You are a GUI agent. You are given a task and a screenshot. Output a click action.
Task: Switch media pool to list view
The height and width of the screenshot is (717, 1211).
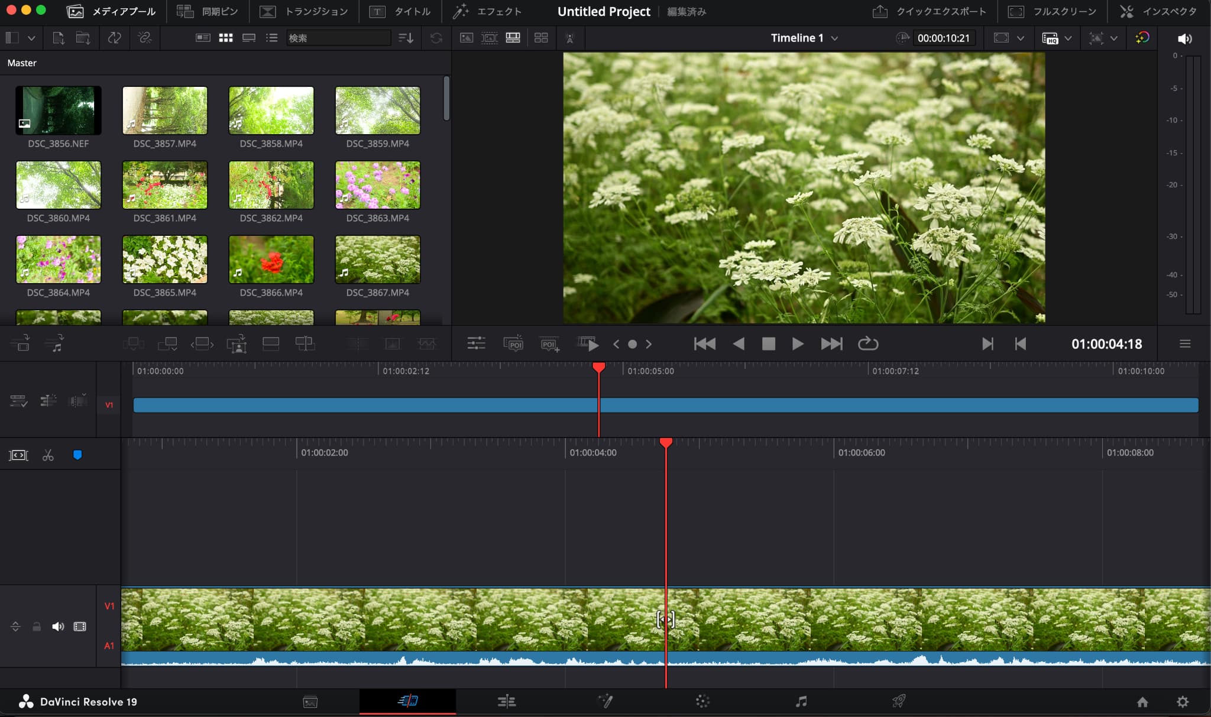(271, 38)
